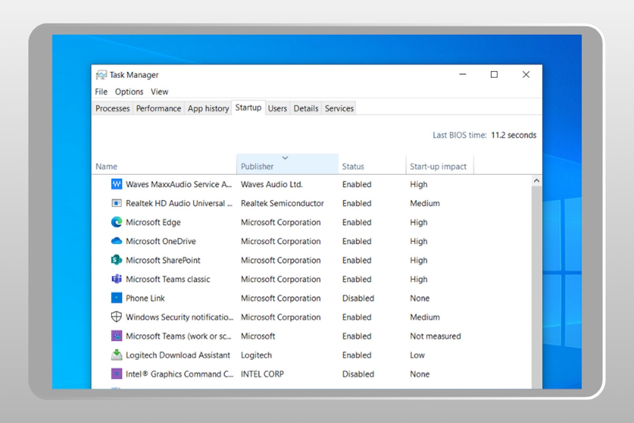
Task: Select the Windows Security notification row name
Action: (180, 316)
